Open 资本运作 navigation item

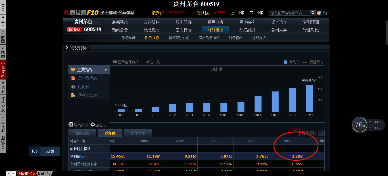279,22
